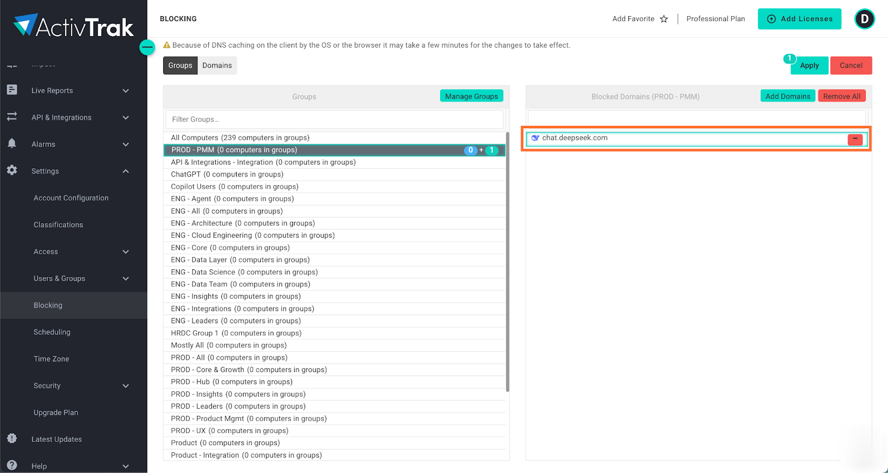The image size is (888, 473).
Task: Click the API & Integrations arrows icon
Action: point(12,117)
